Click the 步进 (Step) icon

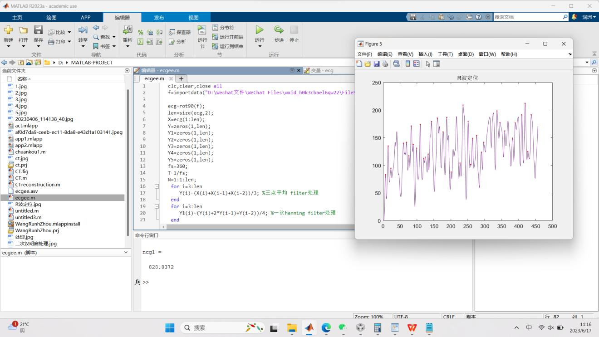(x=279, y=30)
